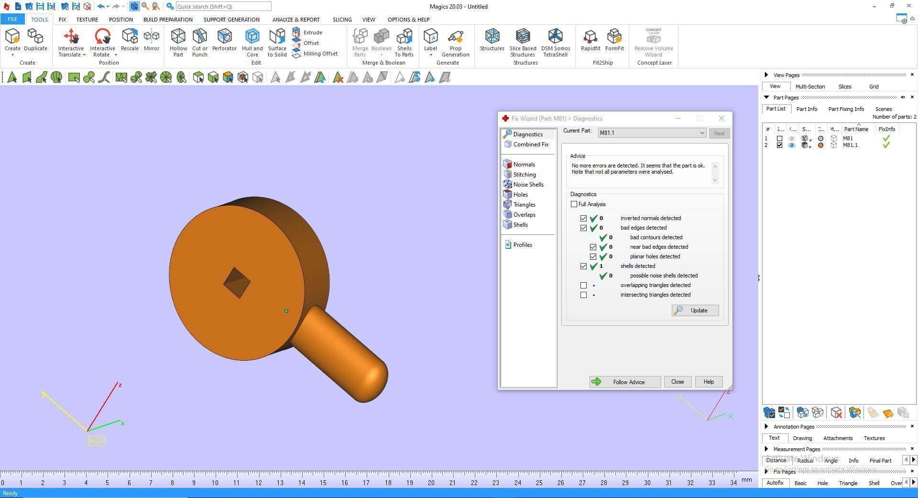The width and height of the screenshot is (918, 498).
Task: Uncheck inverted normals detected
Action: [x=583, y=218]
